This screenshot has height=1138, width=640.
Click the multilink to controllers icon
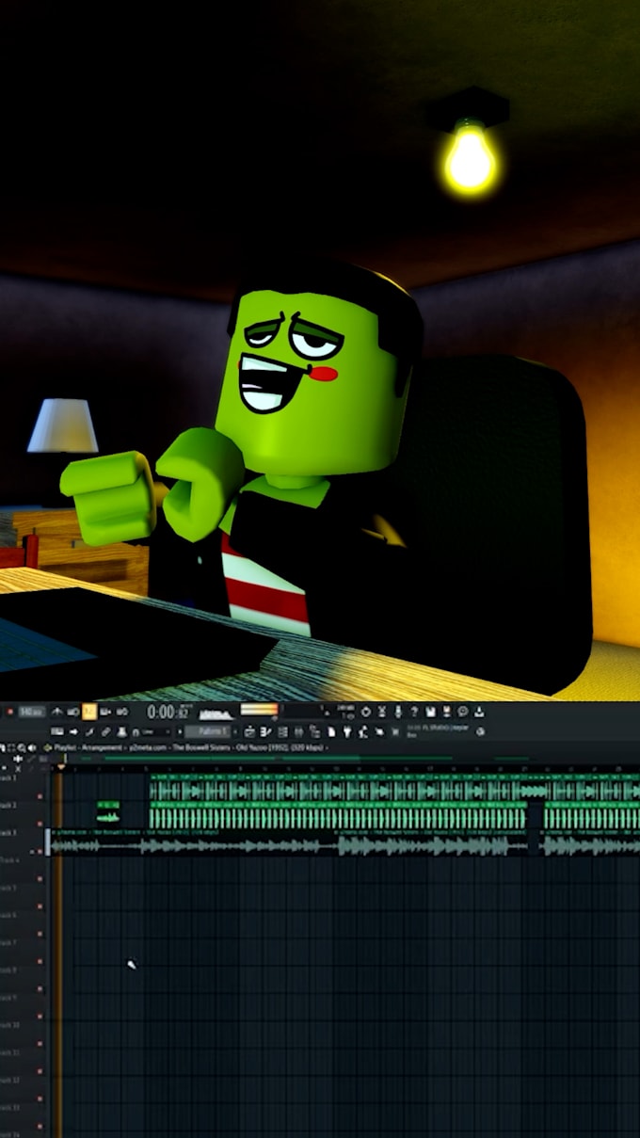(122, 731)
